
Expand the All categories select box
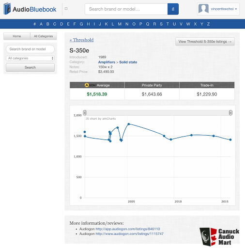tap(31, 58)
